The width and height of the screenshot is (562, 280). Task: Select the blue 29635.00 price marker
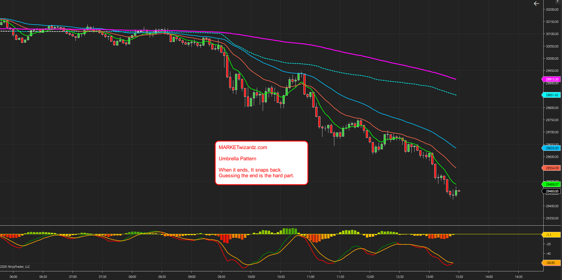(551, 148)
